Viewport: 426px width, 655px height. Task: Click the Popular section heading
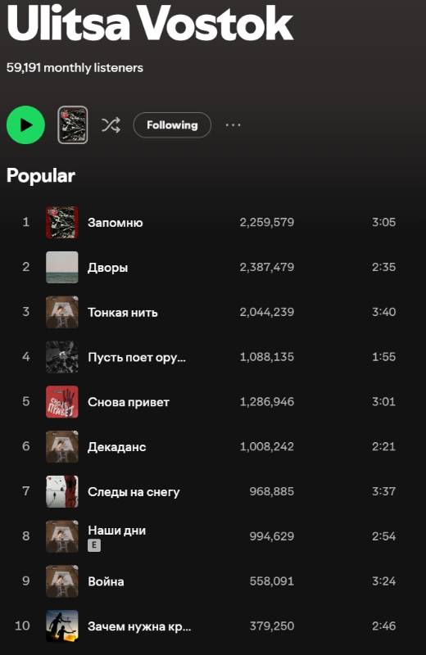pyautogui.click(x=40, y=176)
